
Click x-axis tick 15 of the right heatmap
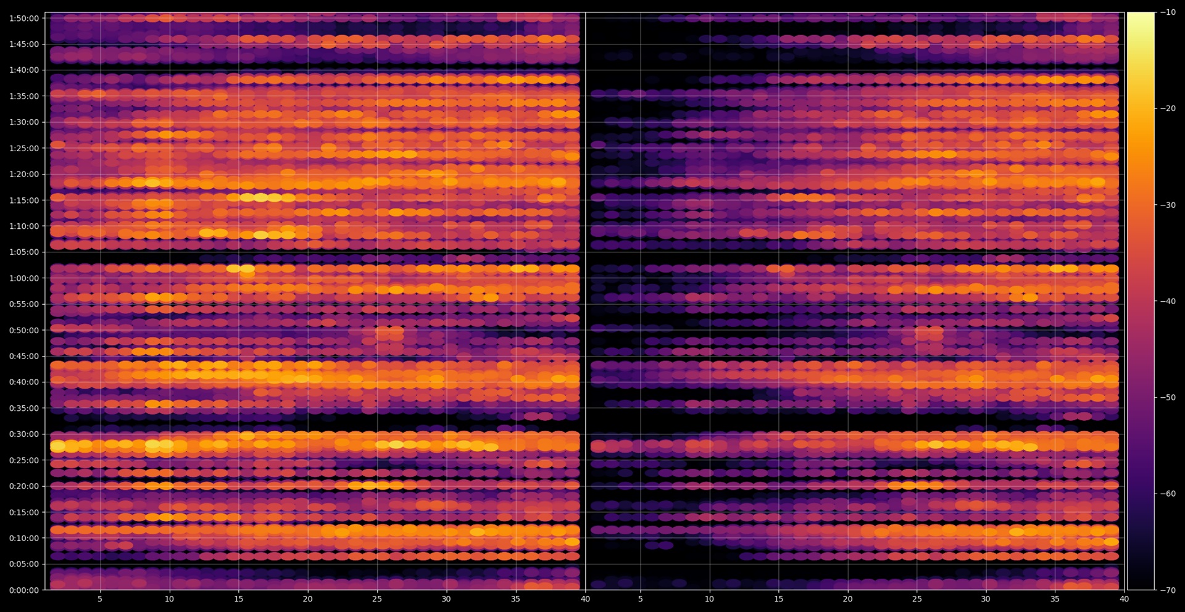pos(779,598)
